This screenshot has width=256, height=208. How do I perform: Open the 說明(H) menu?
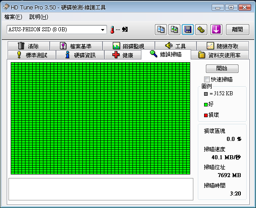[38, 17]
